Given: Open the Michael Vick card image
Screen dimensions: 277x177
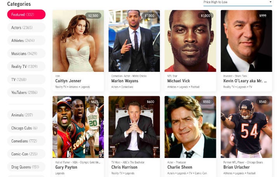Looking at the screenshot, I should click(190, 41).
